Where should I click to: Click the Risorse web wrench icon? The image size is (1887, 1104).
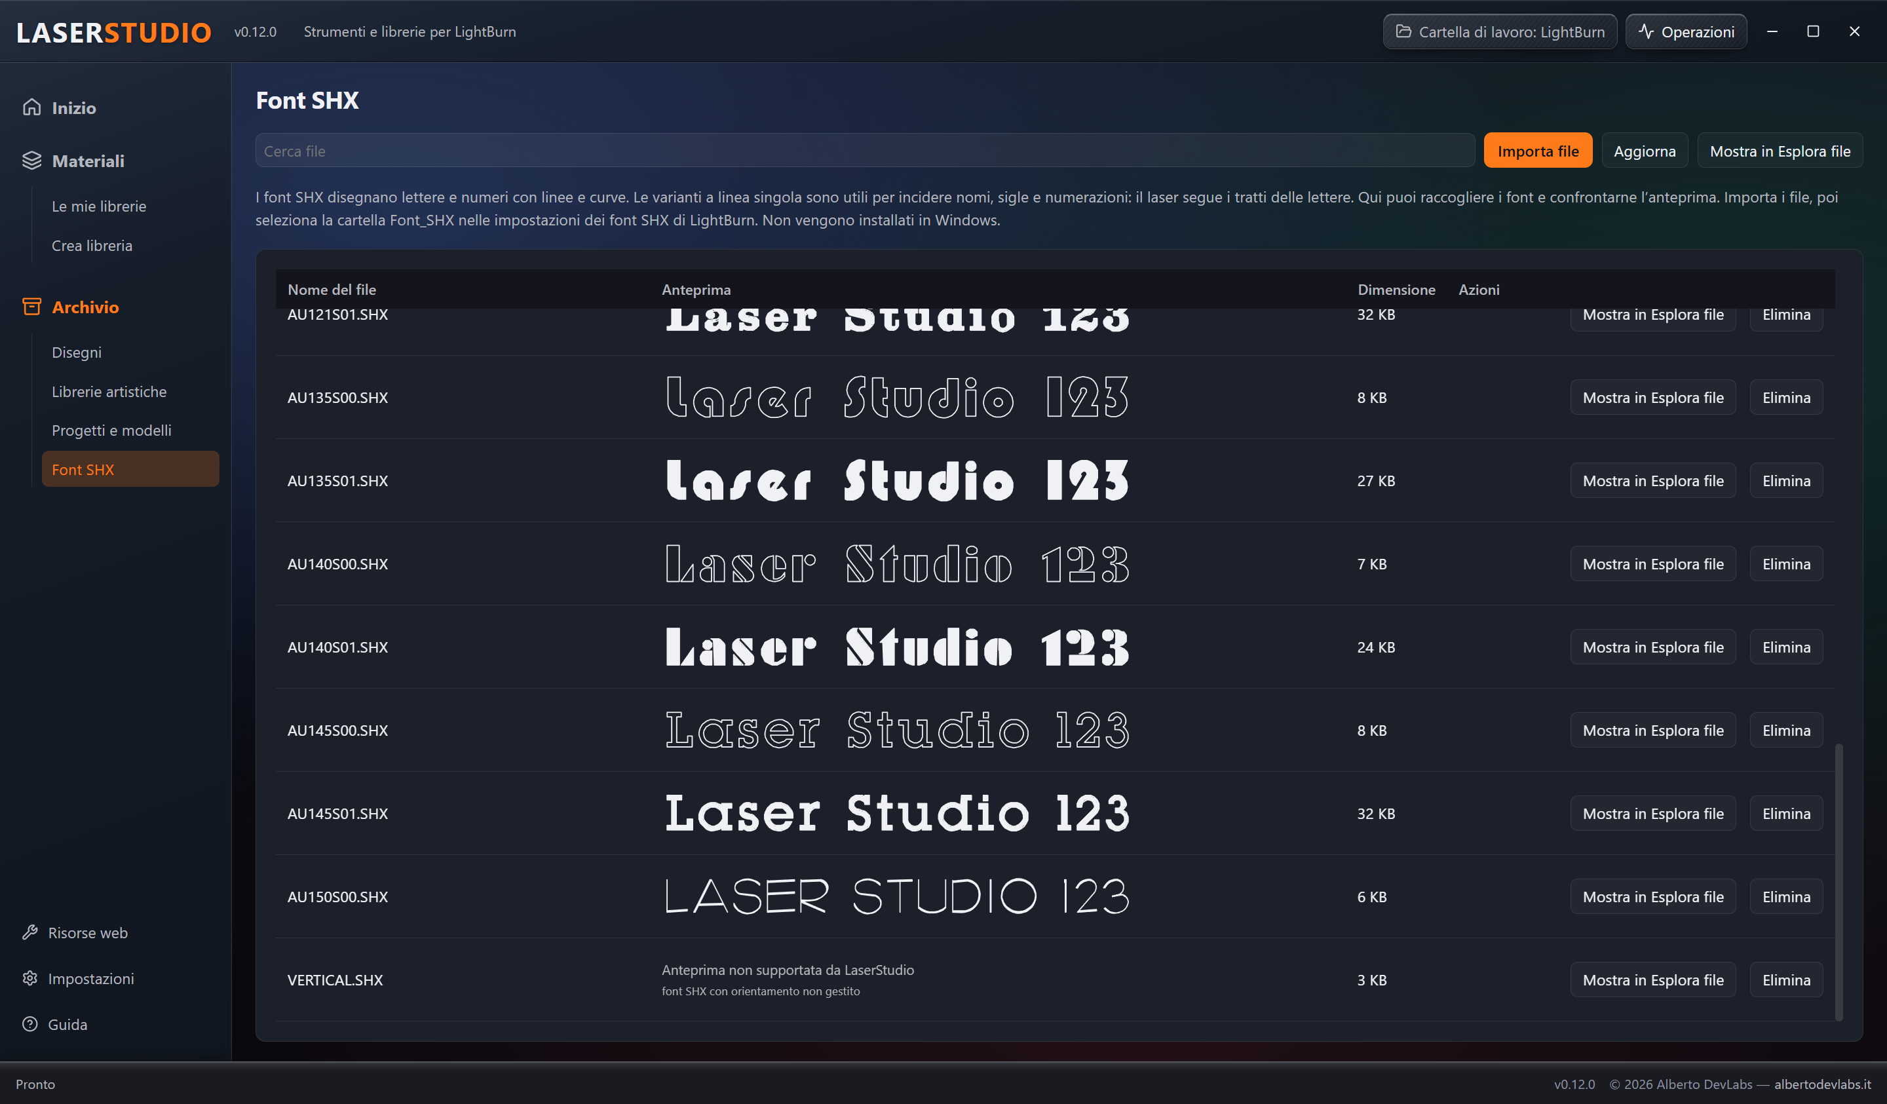tap(30, 932)
